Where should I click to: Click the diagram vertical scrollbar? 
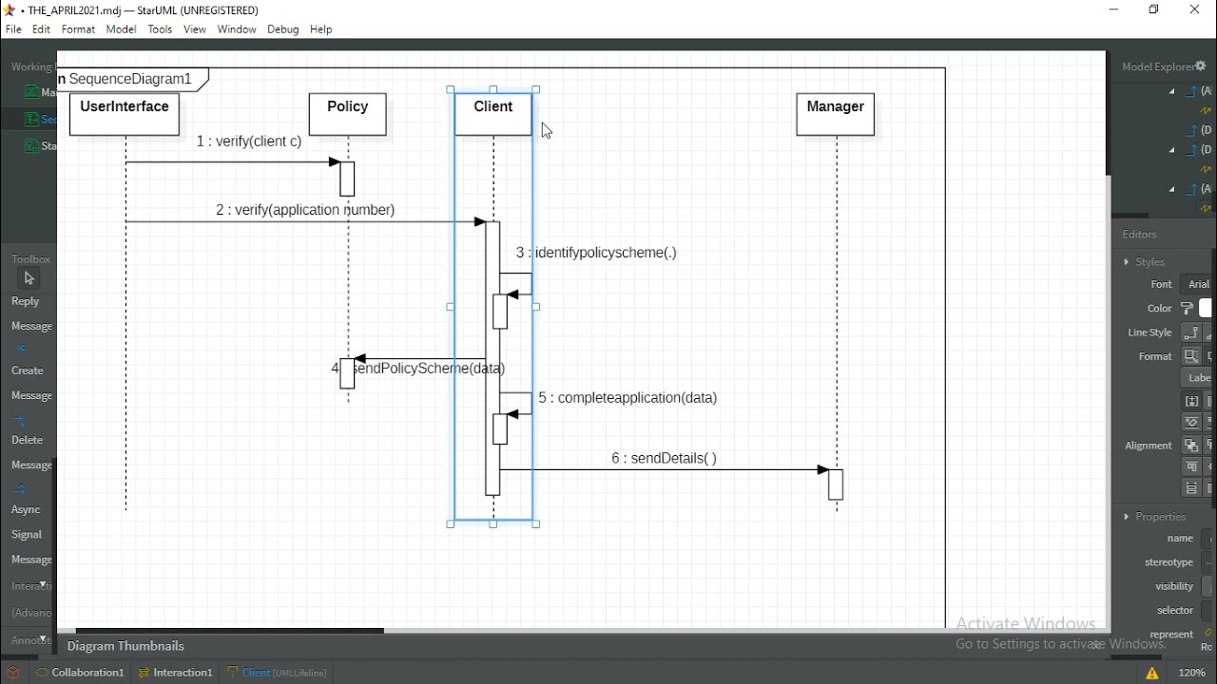(x=1107, y=114)
